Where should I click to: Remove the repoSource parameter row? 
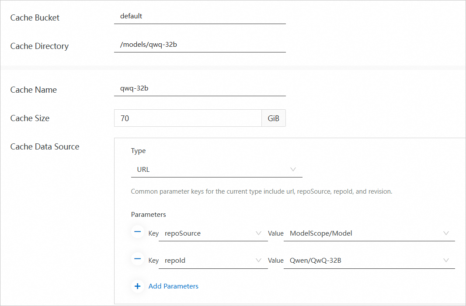[137, 233]
